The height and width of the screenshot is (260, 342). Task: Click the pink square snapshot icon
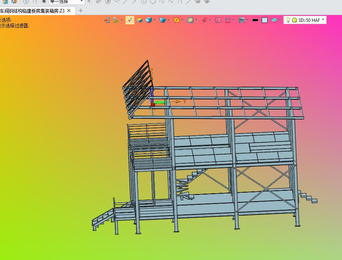[218, 20]
